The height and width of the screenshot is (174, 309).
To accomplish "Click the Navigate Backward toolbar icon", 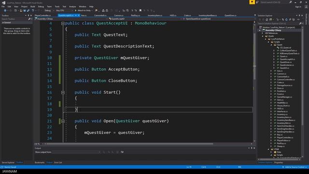I will click(5, 11).
